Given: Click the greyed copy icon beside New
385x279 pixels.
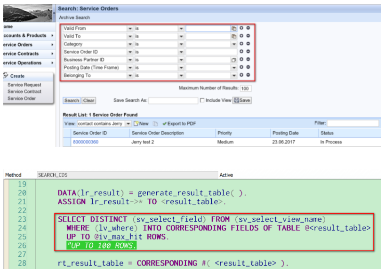Looking at the screenshot, I should [155, 124].
